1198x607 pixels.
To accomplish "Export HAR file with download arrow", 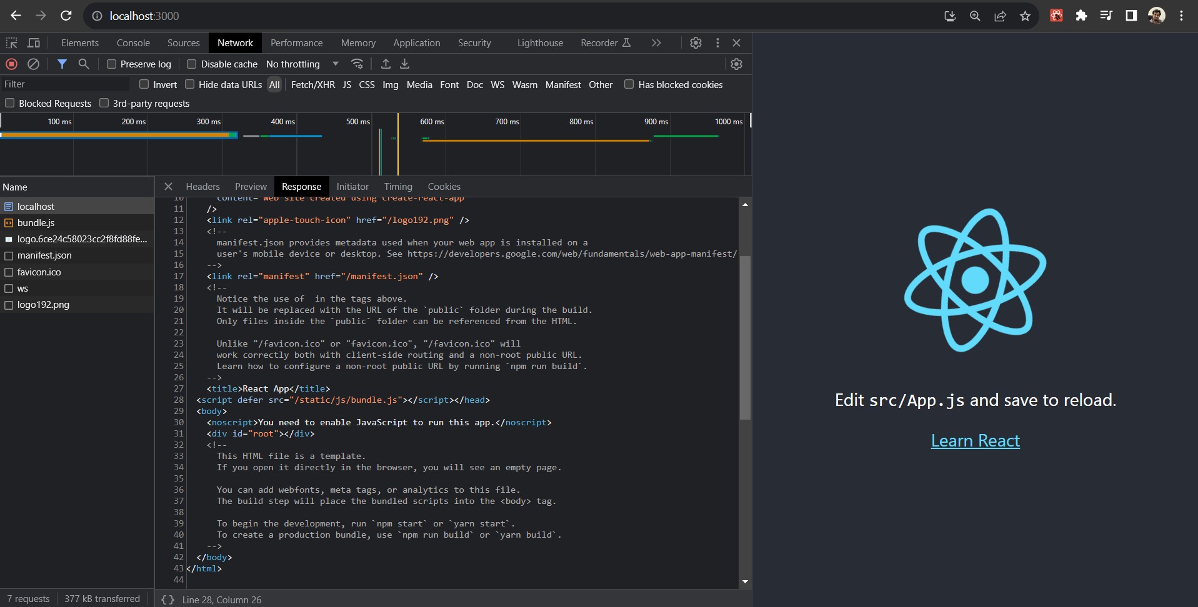I will [x=405, y=64].
